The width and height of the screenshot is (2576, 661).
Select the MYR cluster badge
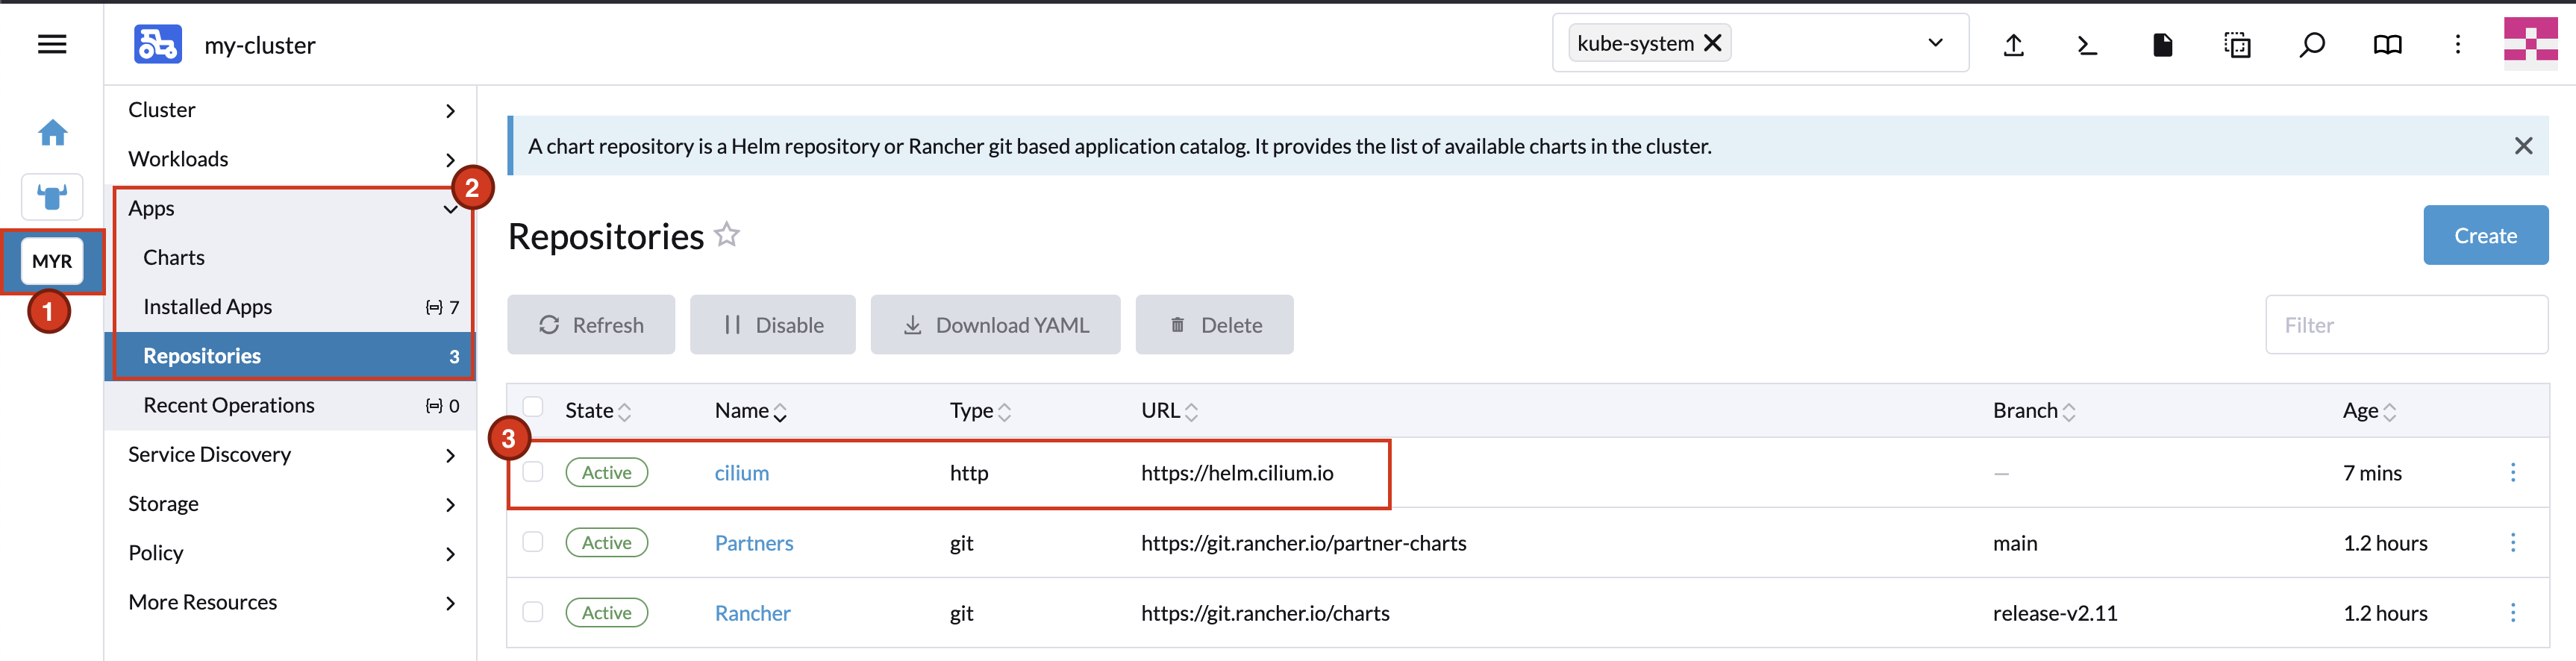[52, 261]
